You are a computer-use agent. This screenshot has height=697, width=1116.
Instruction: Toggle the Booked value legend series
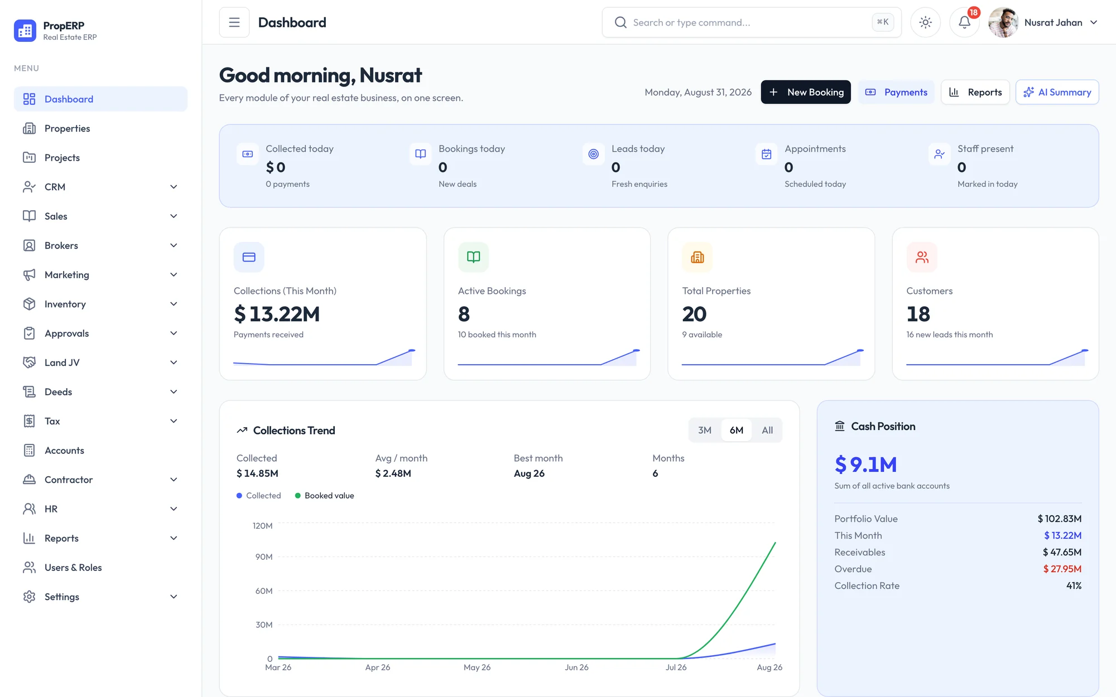325,496
